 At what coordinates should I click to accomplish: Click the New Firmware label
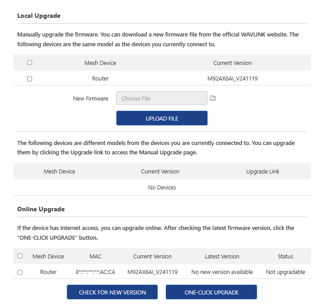(90, 98)
